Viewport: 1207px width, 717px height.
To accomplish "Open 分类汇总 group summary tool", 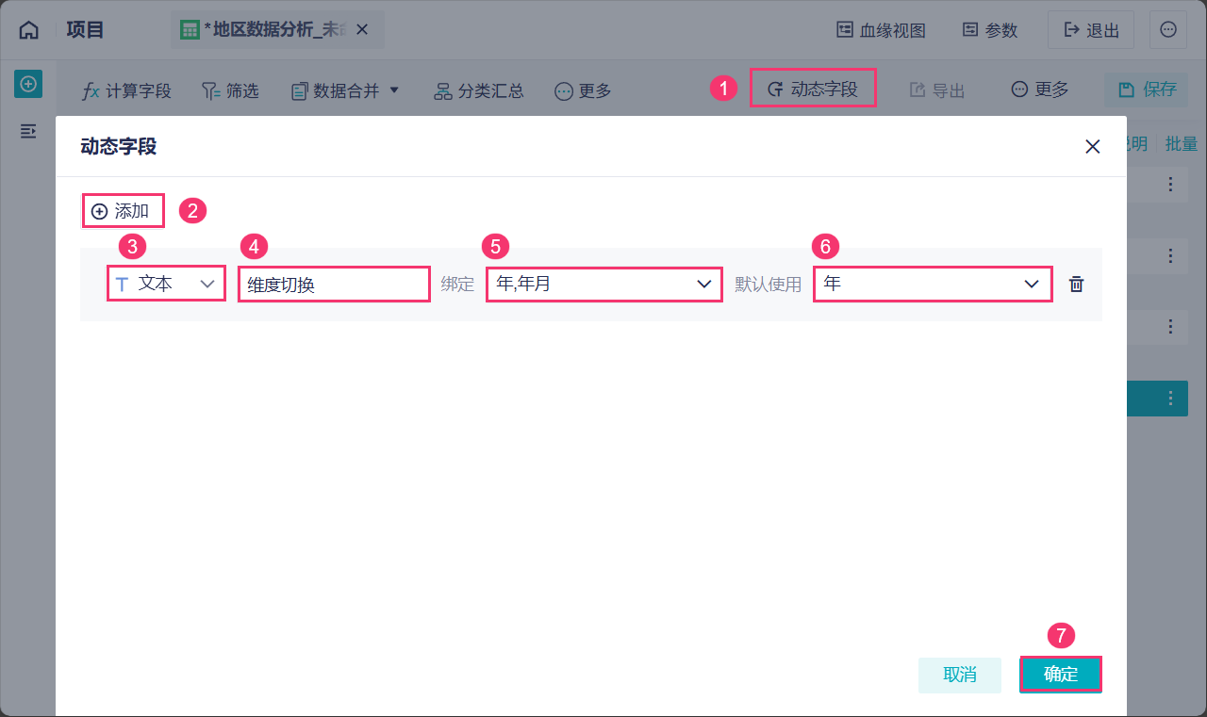I will click(478, 90).
